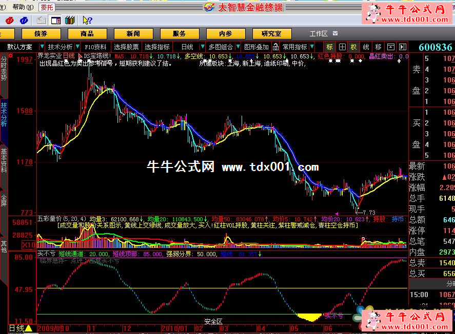Viewport: 455px width, 334px height.
Task: Expand the 技术分析 toolbar dropdown arrow
Action: coord(77,47)
